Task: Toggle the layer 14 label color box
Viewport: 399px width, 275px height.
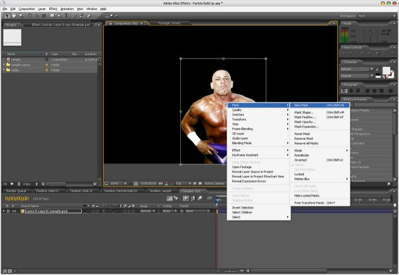Action: click(8, 211)
